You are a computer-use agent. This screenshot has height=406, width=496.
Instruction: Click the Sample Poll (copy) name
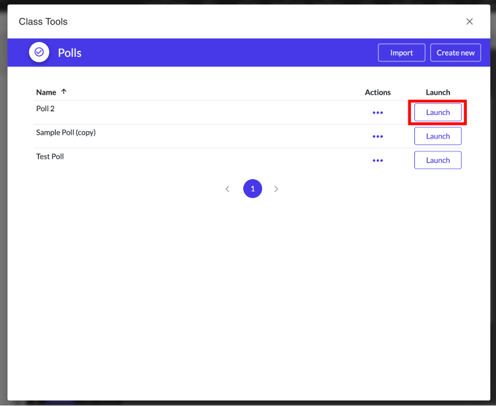point(66,133)
